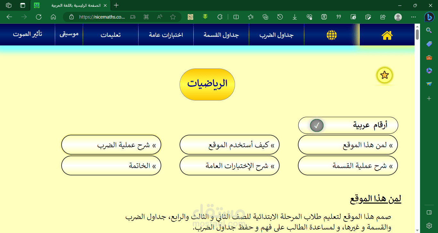This screenshot has height=233, width=438.
Task: Click the plus to customize the sidebar
Action: coord(429,99)
